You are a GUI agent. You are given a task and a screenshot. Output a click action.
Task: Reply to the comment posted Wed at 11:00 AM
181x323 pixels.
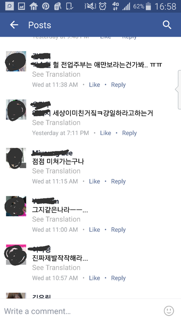tap(118, 230)
